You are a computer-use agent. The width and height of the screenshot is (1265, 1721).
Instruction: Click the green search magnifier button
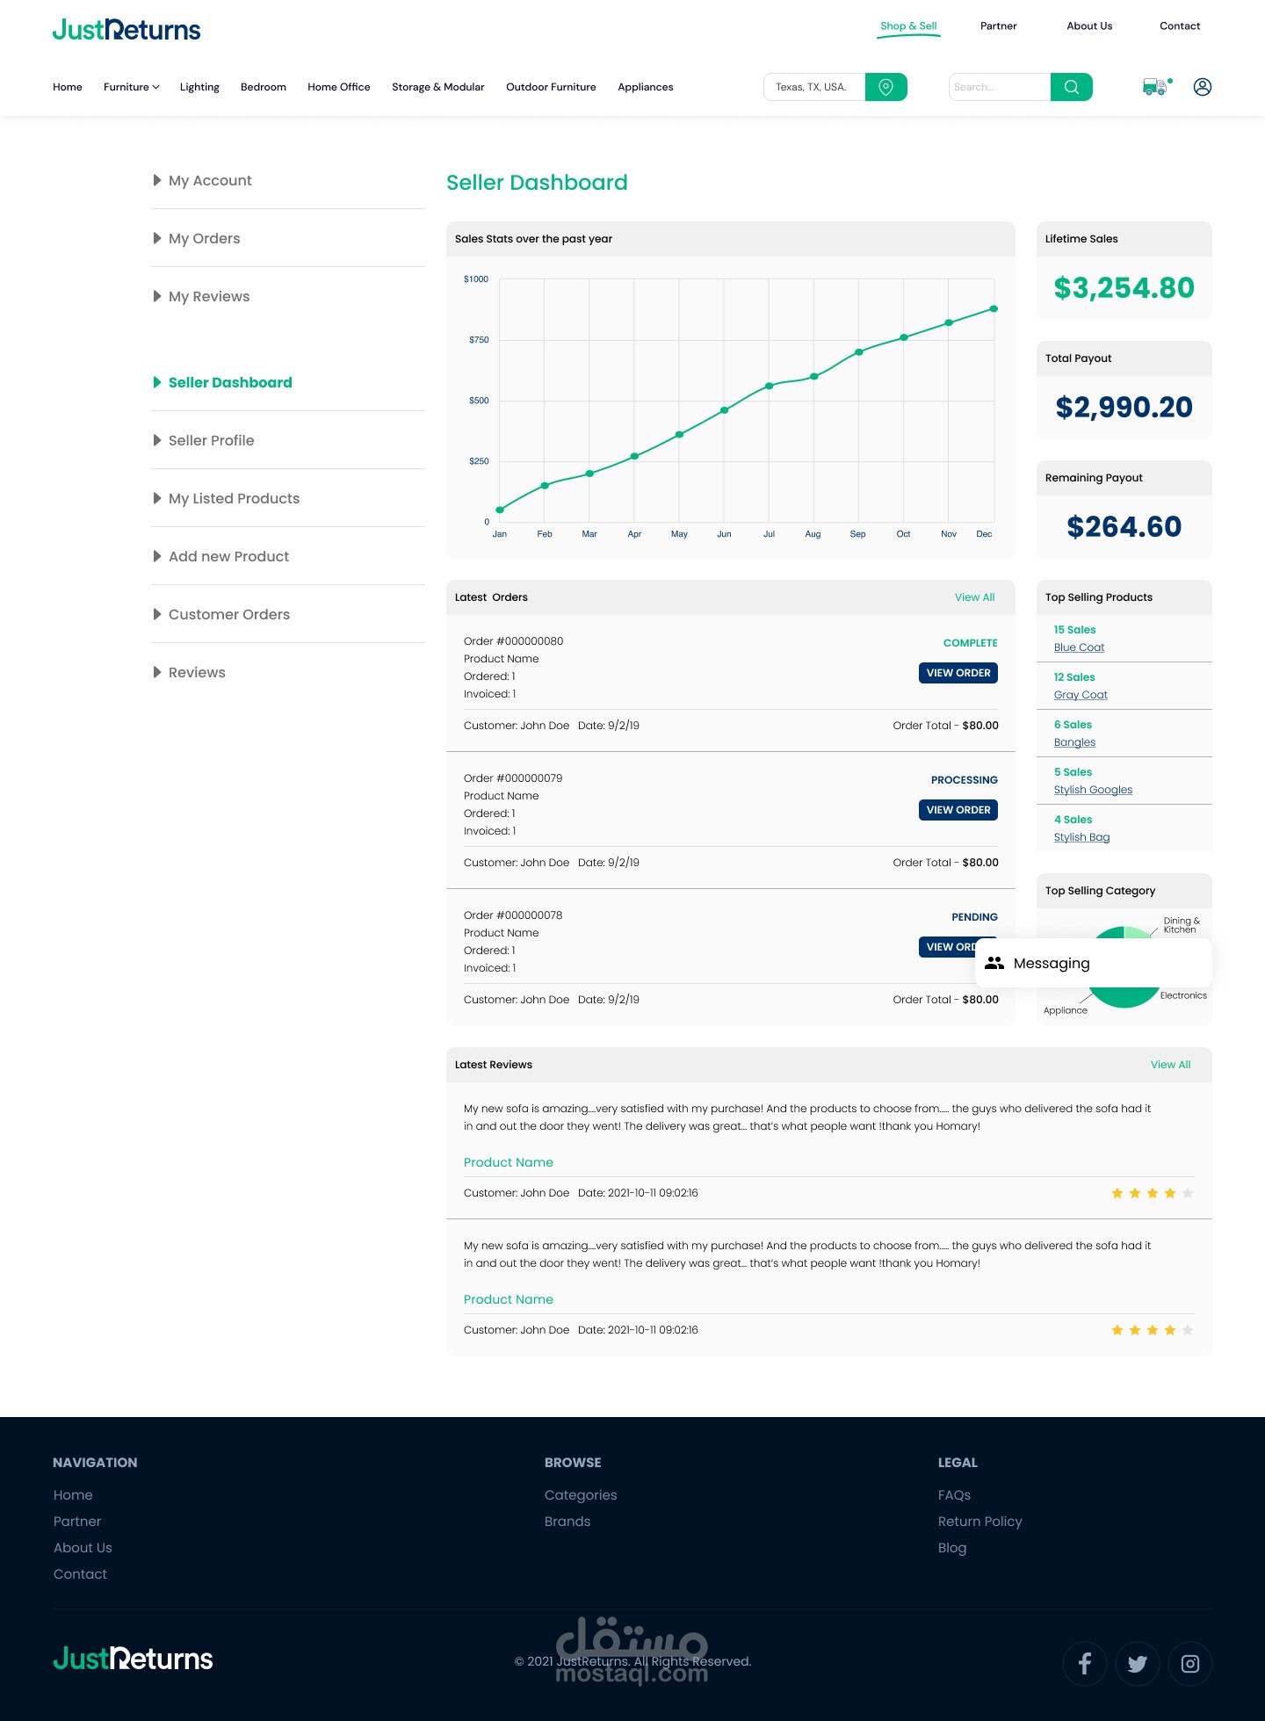pyautogui.click(x=1071, y=87)
